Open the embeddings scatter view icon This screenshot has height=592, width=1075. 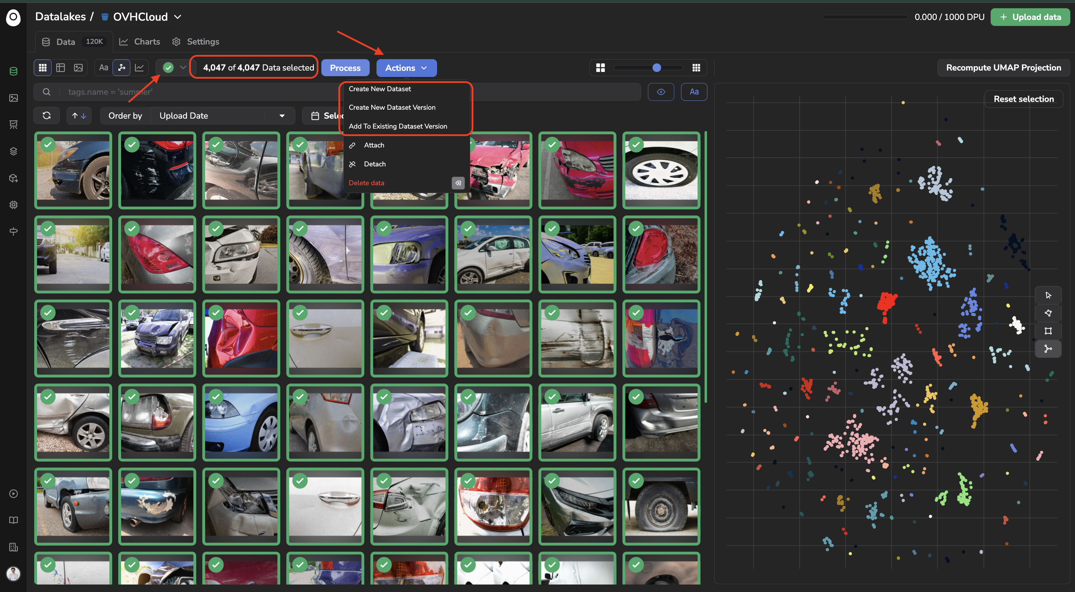(x=121, y=68)
